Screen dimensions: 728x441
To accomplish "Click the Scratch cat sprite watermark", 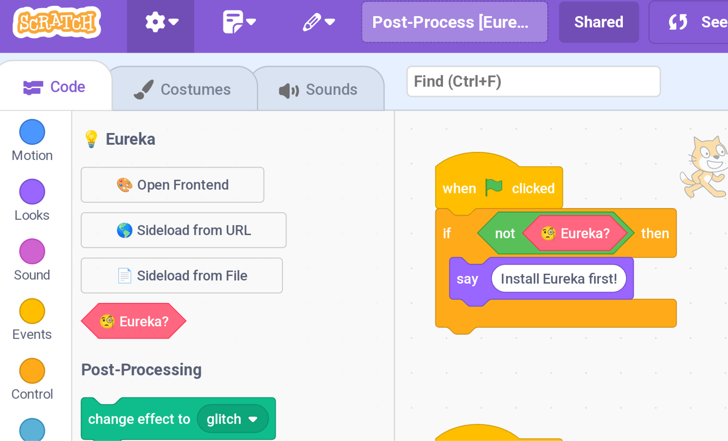I will [705, 167].
